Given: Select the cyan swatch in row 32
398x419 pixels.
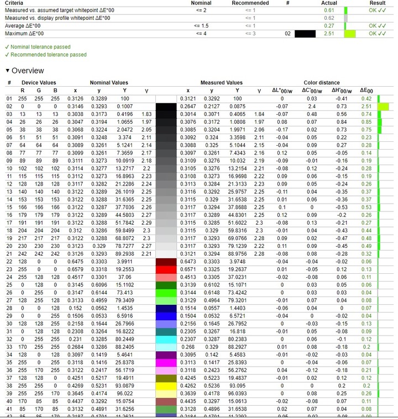Looking at the screenshot, I should coord(166,340).
